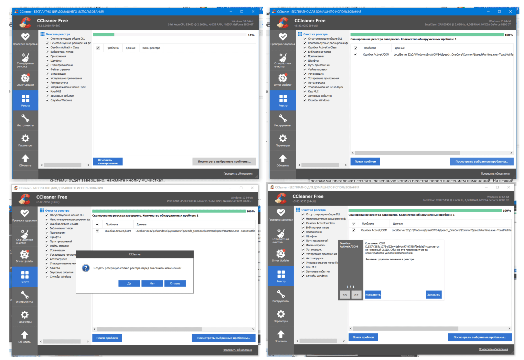Click Update arrow icon in top-left window

pos(25,158)
